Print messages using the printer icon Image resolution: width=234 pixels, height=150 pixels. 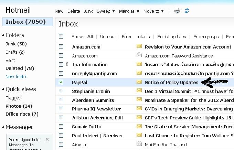pyautogui.click(x=177, y=11)
